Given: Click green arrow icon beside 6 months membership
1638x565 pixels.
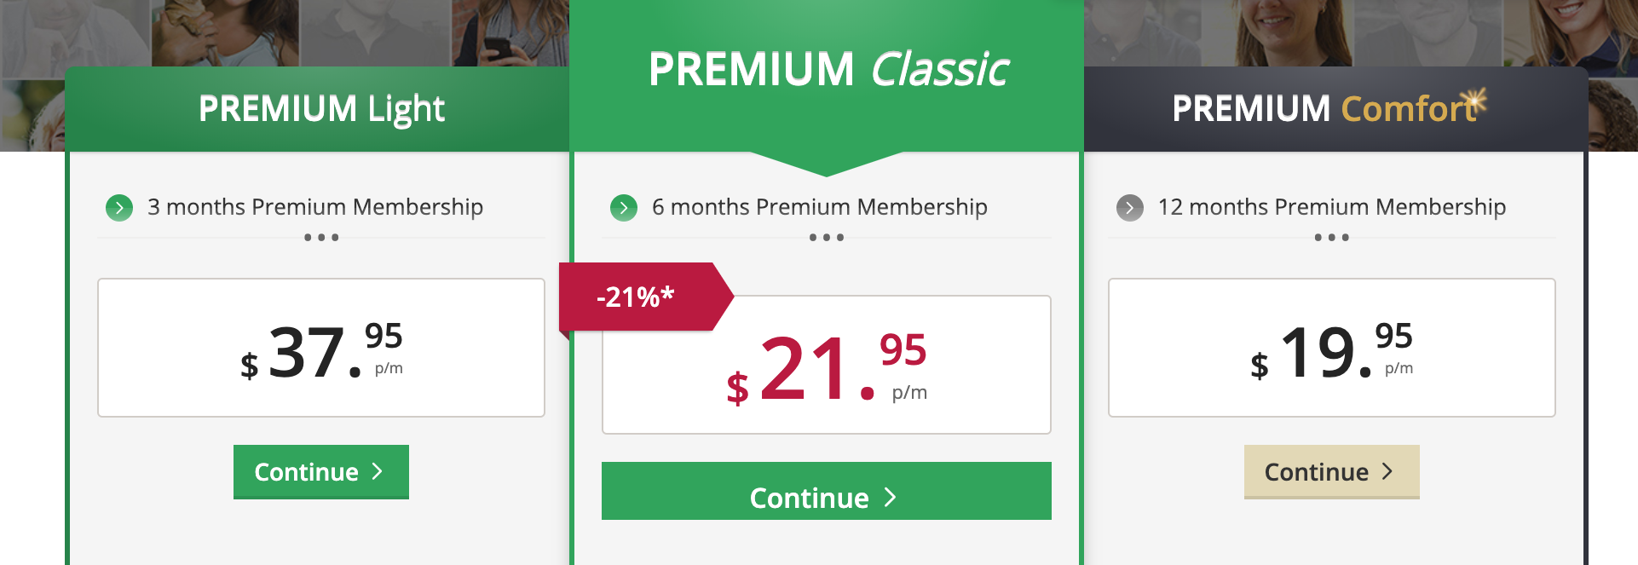Looking at the screenshot, I should pyautogui.click(x=624, y=207).
